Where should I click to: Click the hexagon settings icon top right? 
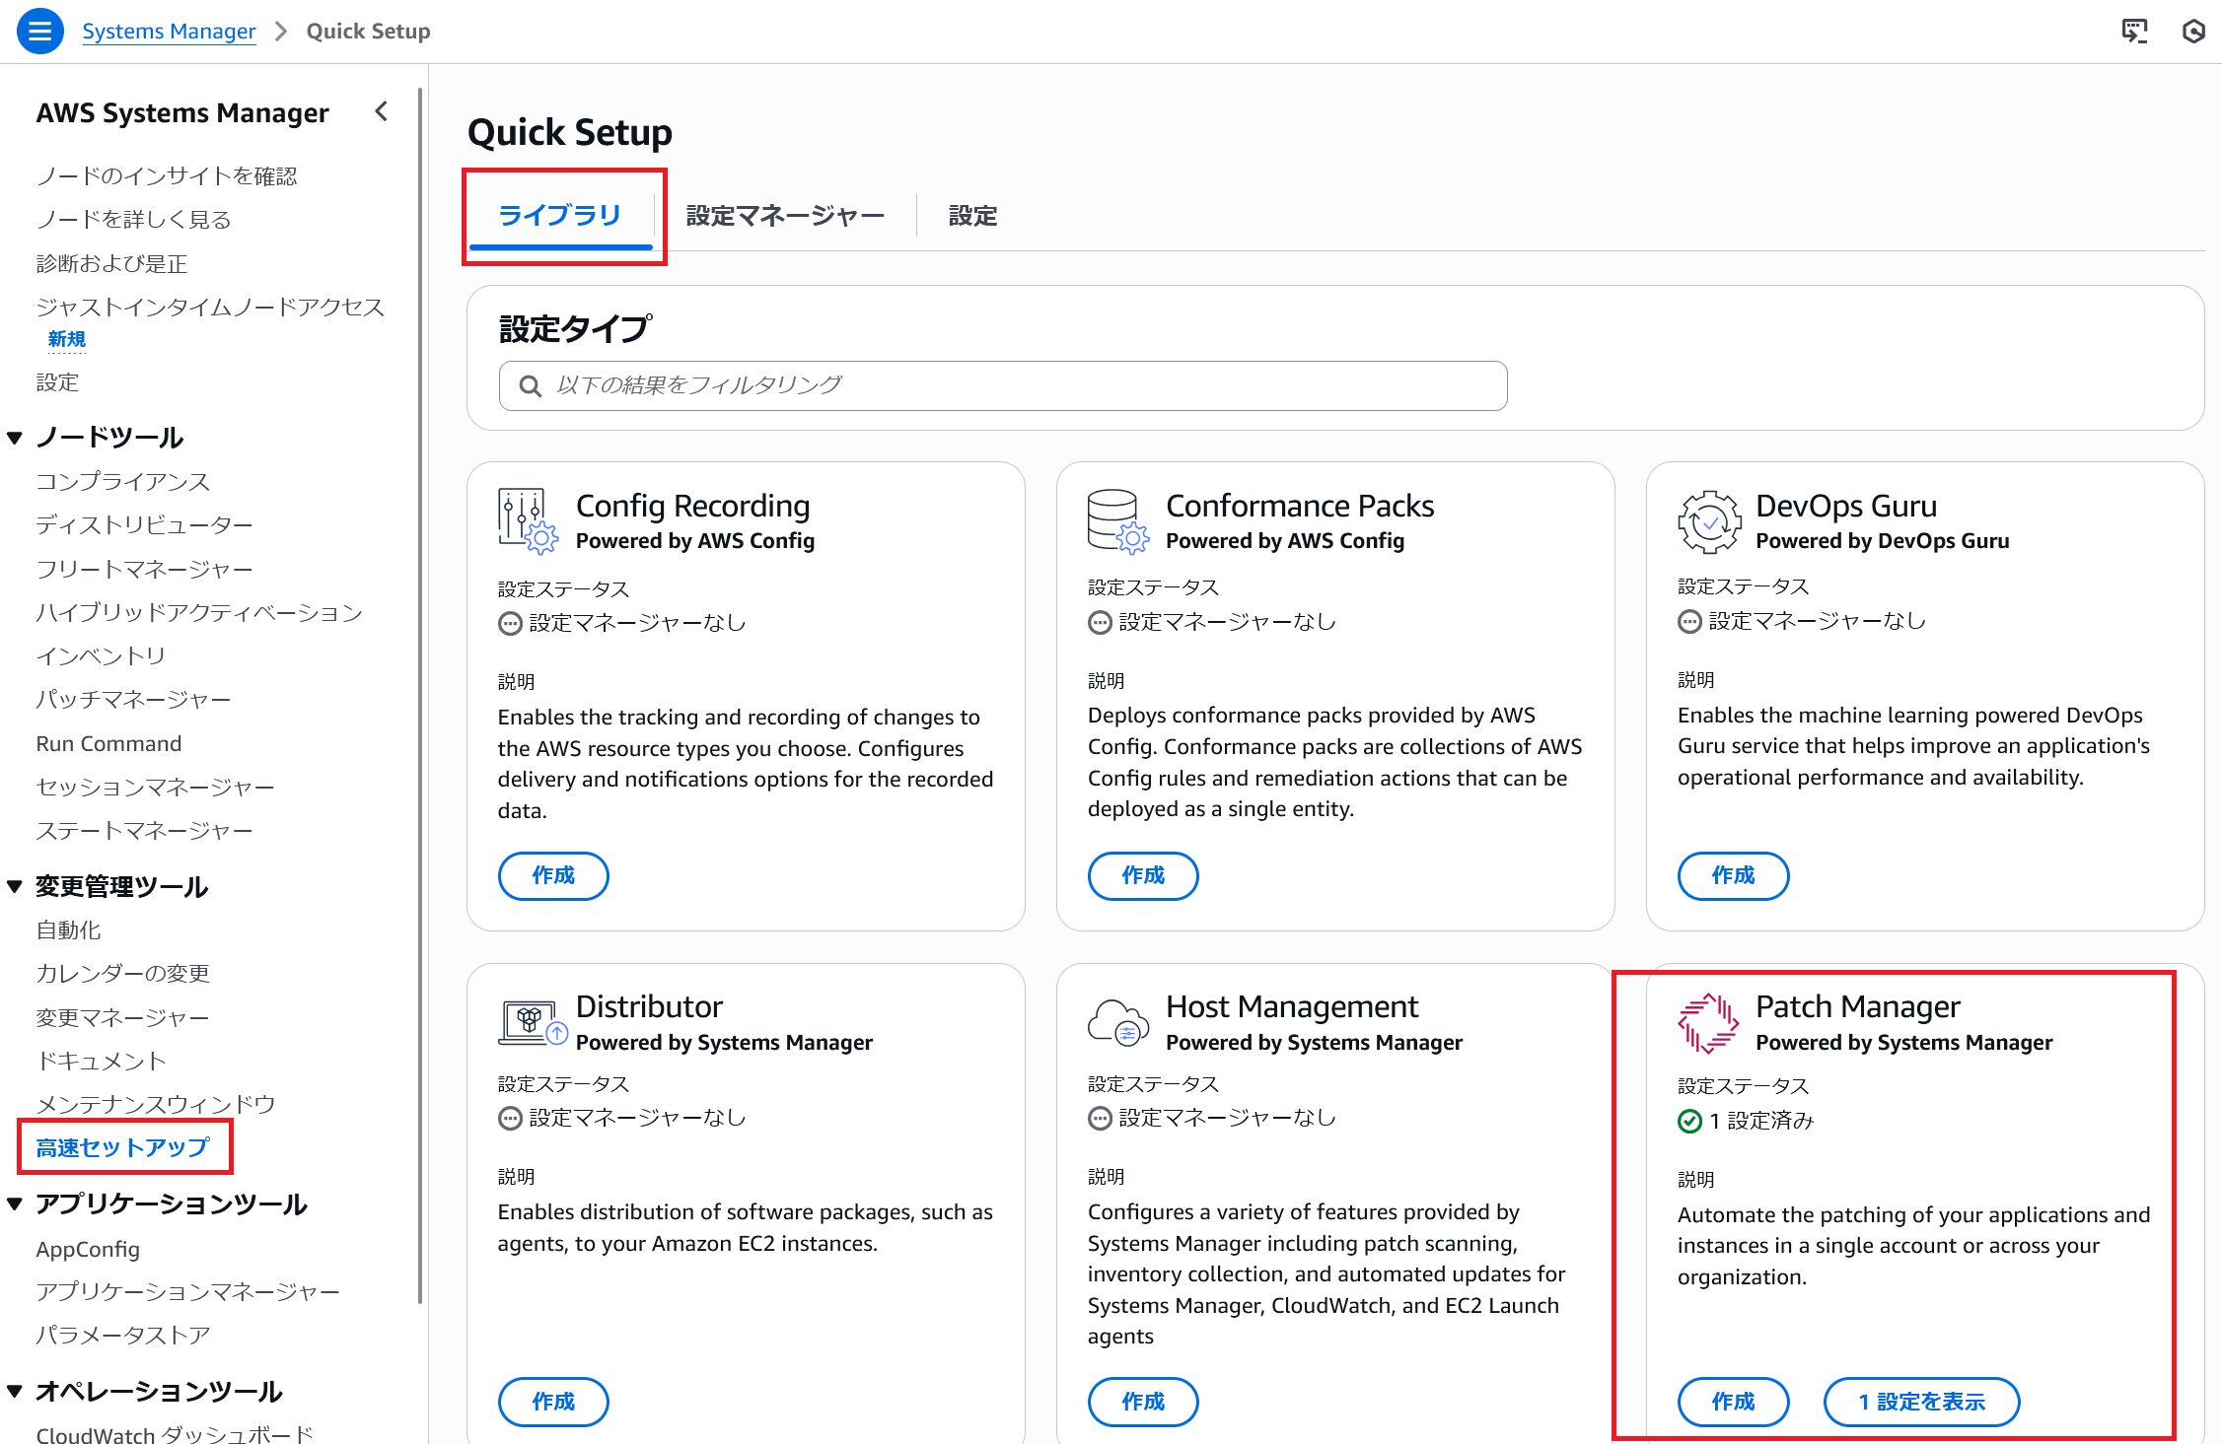coord(2193,32)
